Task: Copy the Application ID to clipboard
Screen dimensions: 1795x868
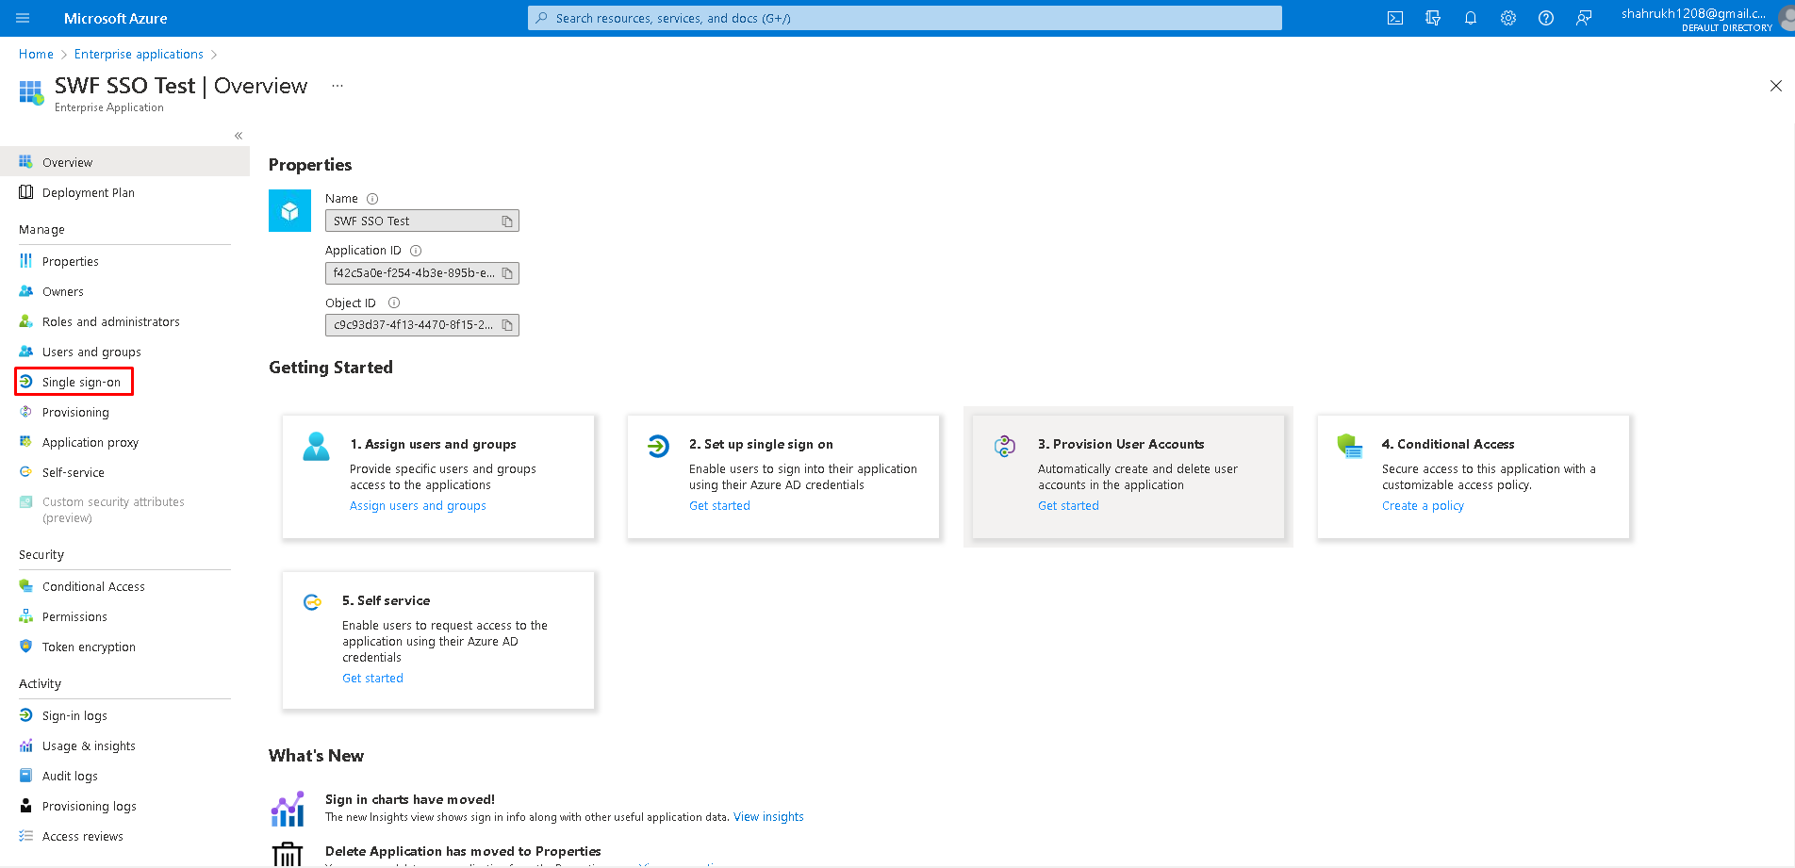Action: [507, 273]
